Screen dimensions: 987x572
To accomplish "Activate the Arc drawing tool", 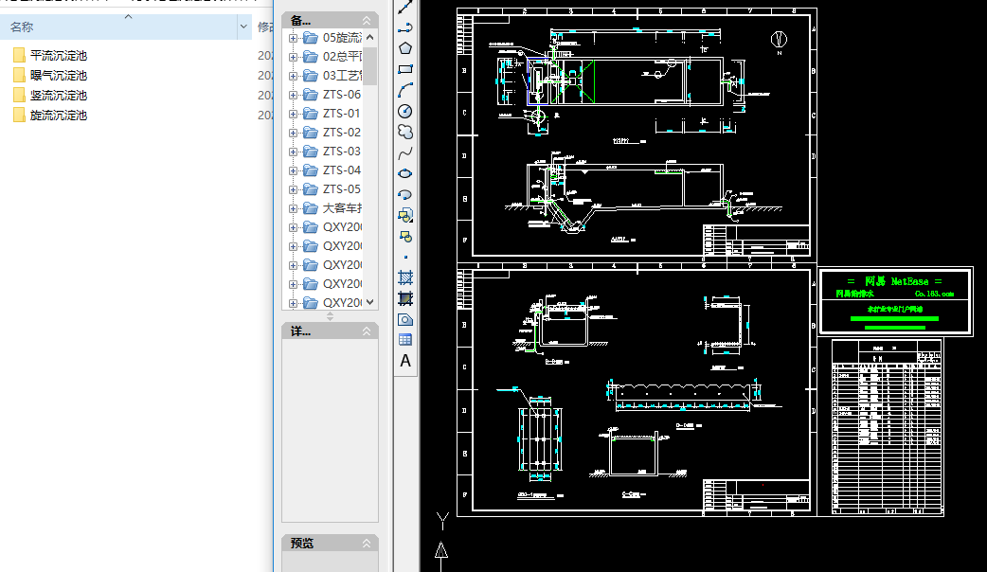I will (405, 90).
